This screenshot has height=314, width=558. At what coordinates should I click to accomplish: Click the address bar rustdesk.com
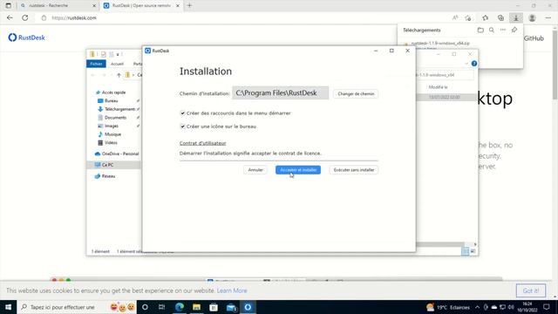click(x=74, y=17)
